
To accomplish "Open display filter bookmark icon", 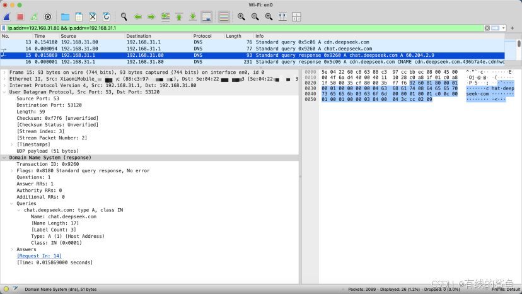I will click(x=4, y=28).
